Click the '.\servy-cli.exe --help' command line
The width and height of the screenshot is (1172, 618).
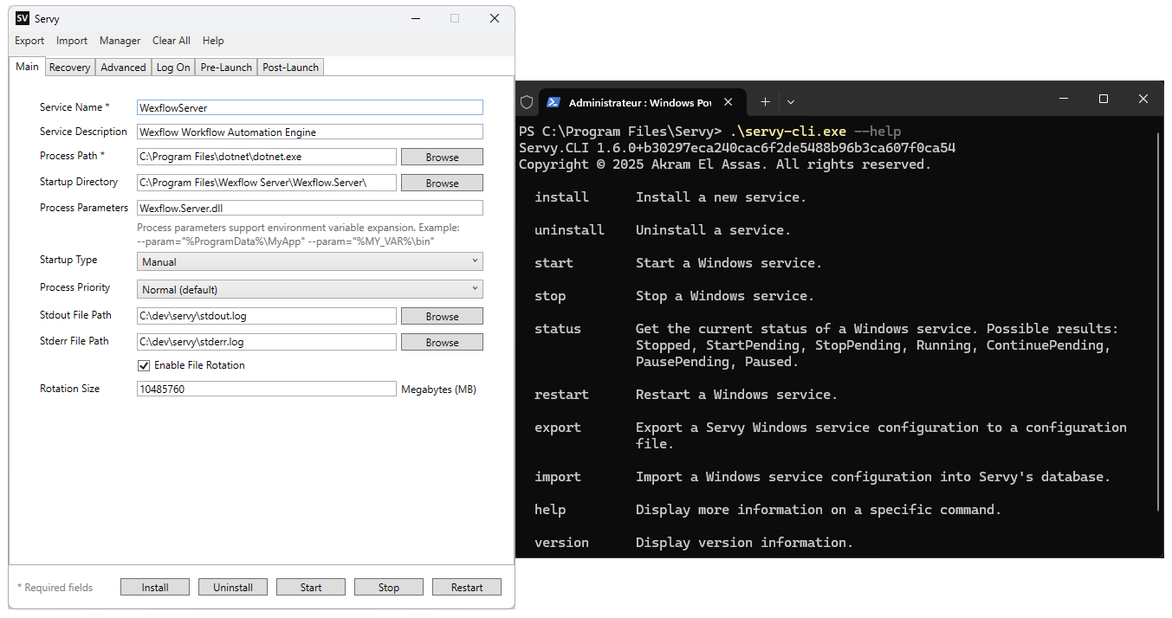click(x=816, y=132)
